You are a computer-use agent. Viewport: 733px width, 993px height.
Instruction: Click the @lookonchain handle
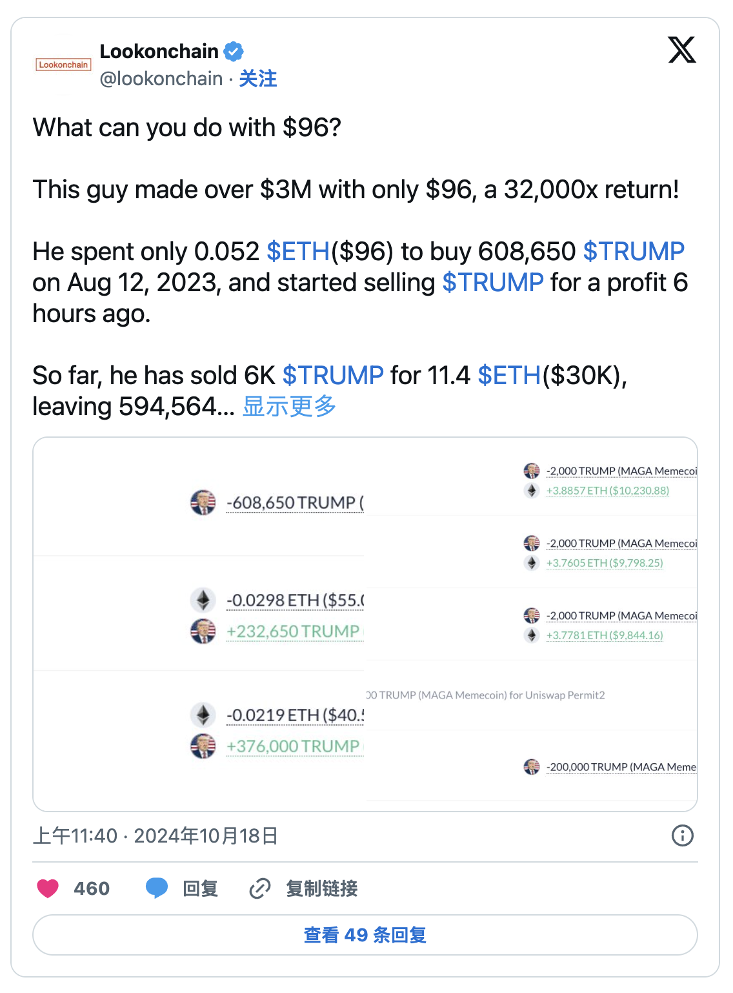(161, 79)
